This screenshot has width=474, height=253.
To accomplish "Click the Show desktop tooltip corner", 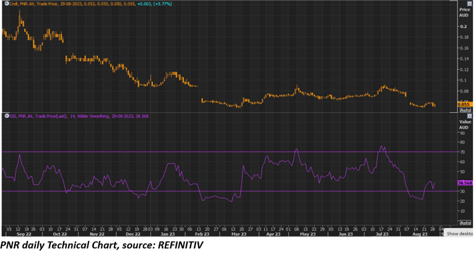I will (459, 233).
